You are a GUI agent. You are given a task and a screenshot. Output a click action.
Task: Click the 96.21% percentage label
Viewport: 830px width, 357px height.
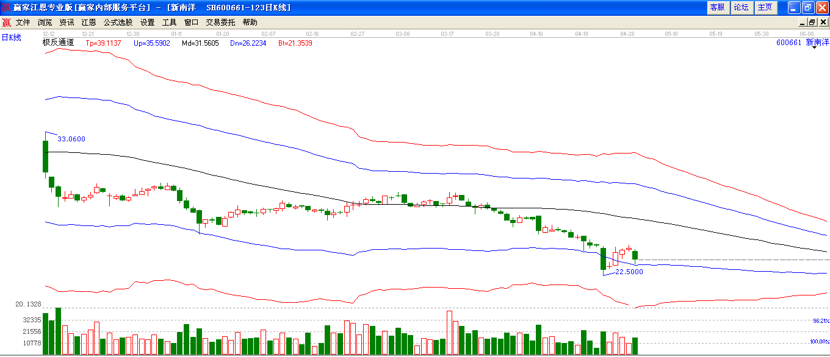coord(821,320)
